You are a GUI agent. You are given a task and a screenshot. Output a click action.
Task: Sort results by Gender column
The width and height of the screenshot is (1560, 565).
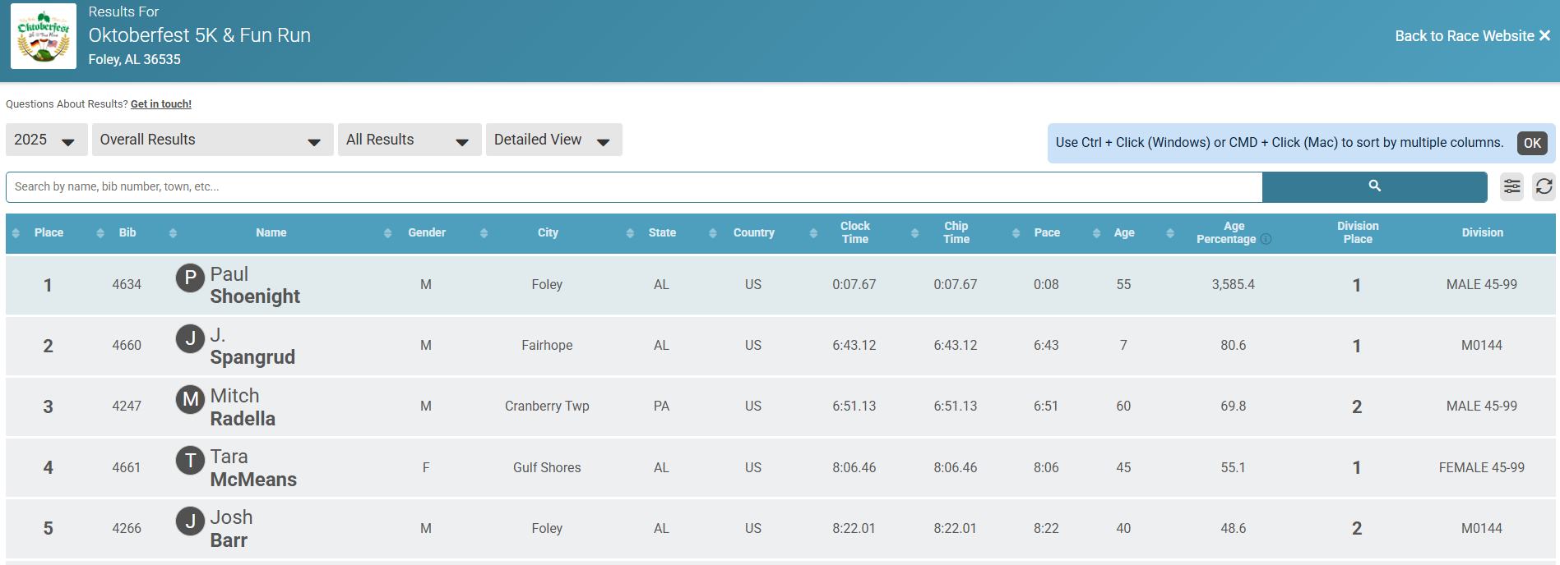[427, 232]
